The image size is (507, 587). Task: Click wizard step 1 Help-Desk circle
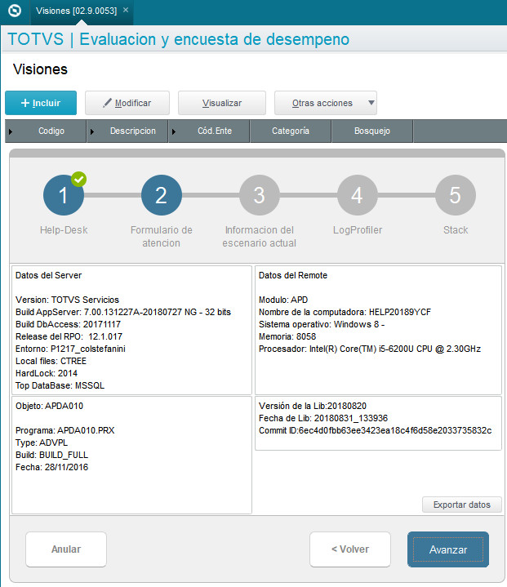(64, 195)
